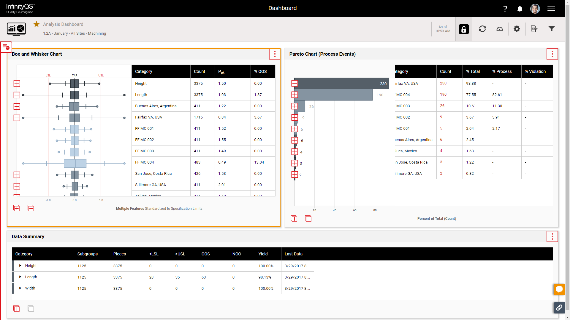Open the report export icon
Image resolution: width=570 pixels, height=320 pixels.
click(x=534, y=29)
